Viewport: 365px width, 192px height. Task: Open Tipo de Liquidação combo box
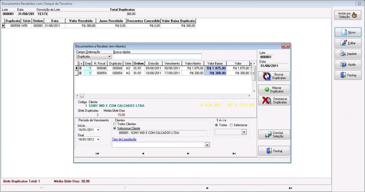pyautogui.click(x=207, y=145)
